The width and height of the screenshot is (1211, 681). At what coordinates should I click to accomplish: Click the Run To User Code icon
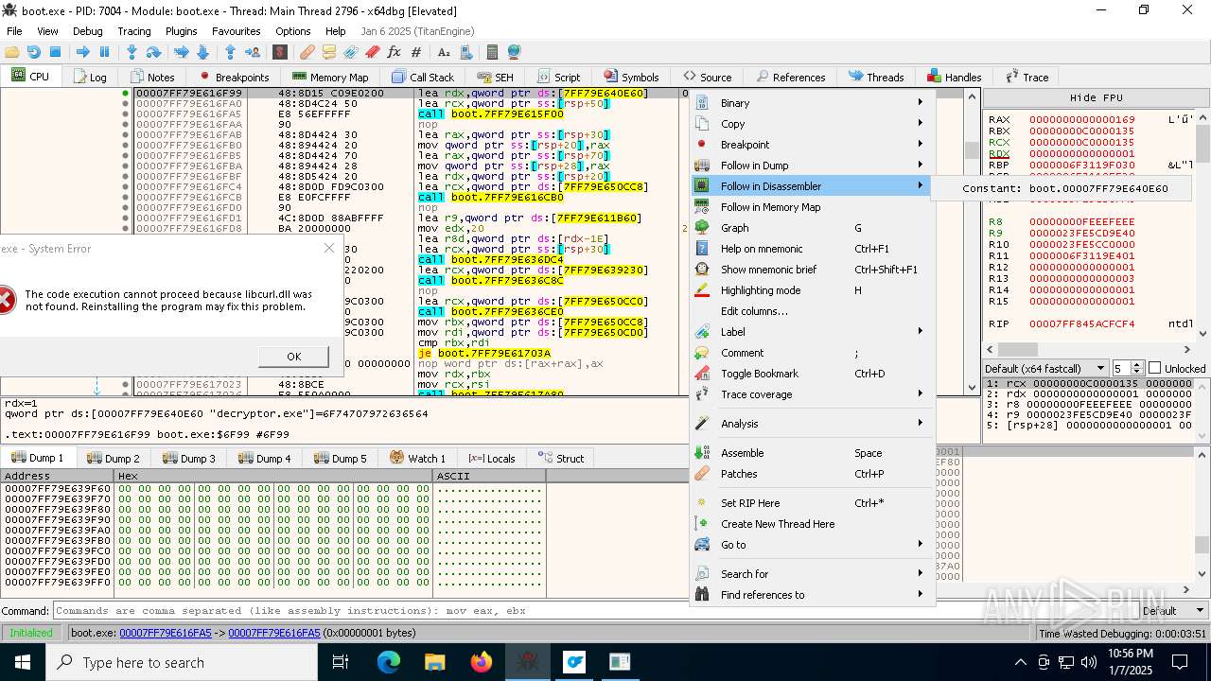click(x=252, y=52)
